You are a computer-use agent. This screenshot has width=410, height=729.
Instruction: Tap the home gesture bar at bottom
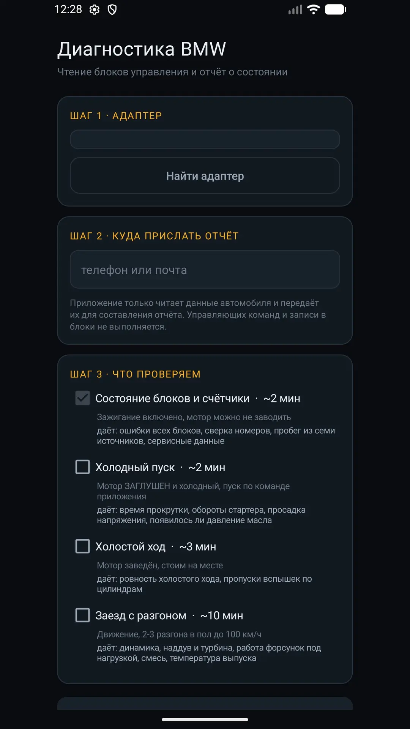[x=205, y=720]
